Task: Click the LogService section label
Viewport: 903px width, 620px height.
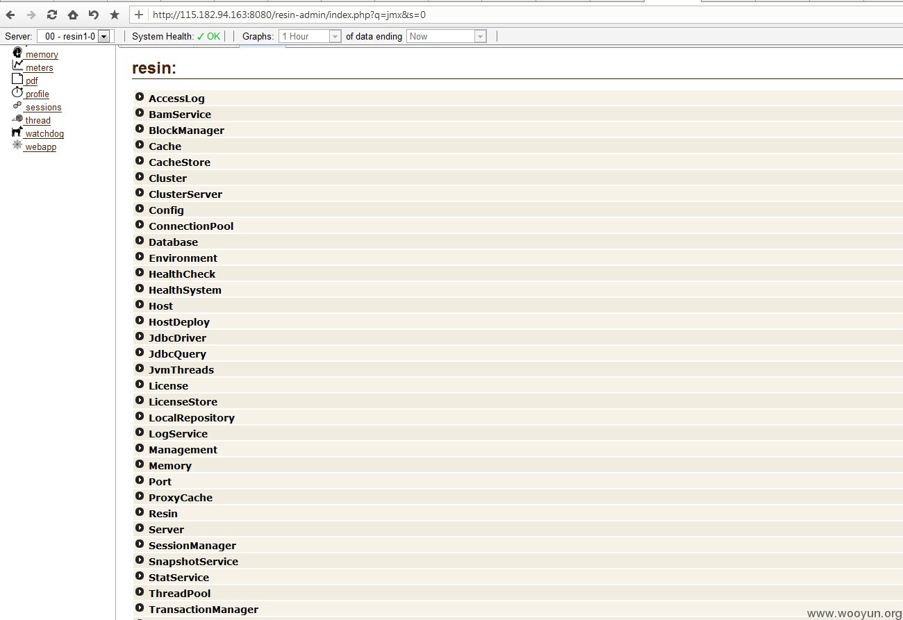Action: (178, 434)
